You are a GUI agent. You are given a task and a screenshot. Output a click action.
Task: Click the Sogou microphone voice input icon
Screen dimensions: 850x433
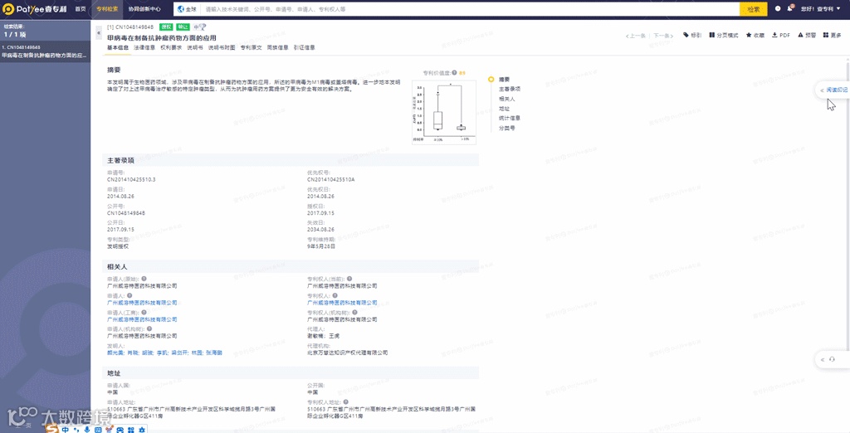pos(87,429)
